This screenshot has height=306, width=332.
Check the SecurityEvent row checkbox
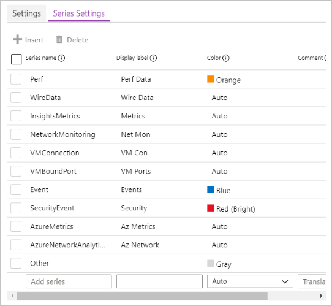[16, 208]
